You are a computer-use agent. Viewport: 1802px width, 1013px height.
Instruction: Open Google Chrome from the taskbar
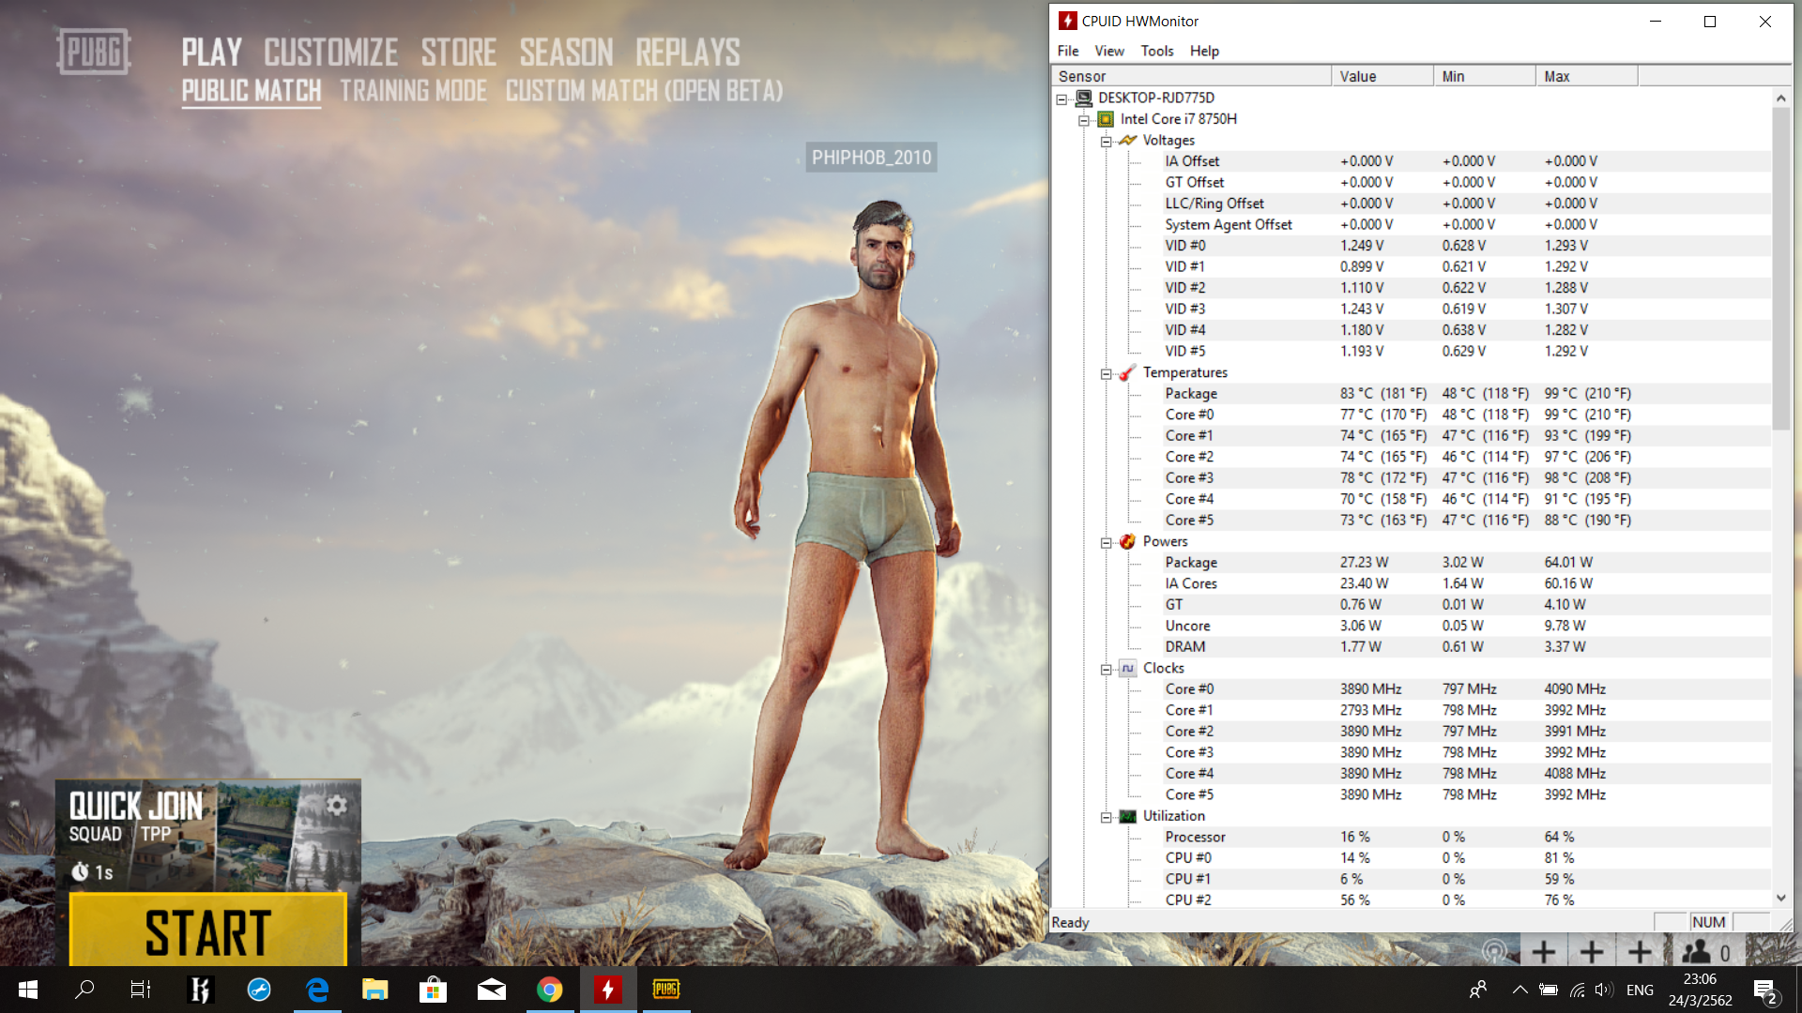(x=549, y=990)
